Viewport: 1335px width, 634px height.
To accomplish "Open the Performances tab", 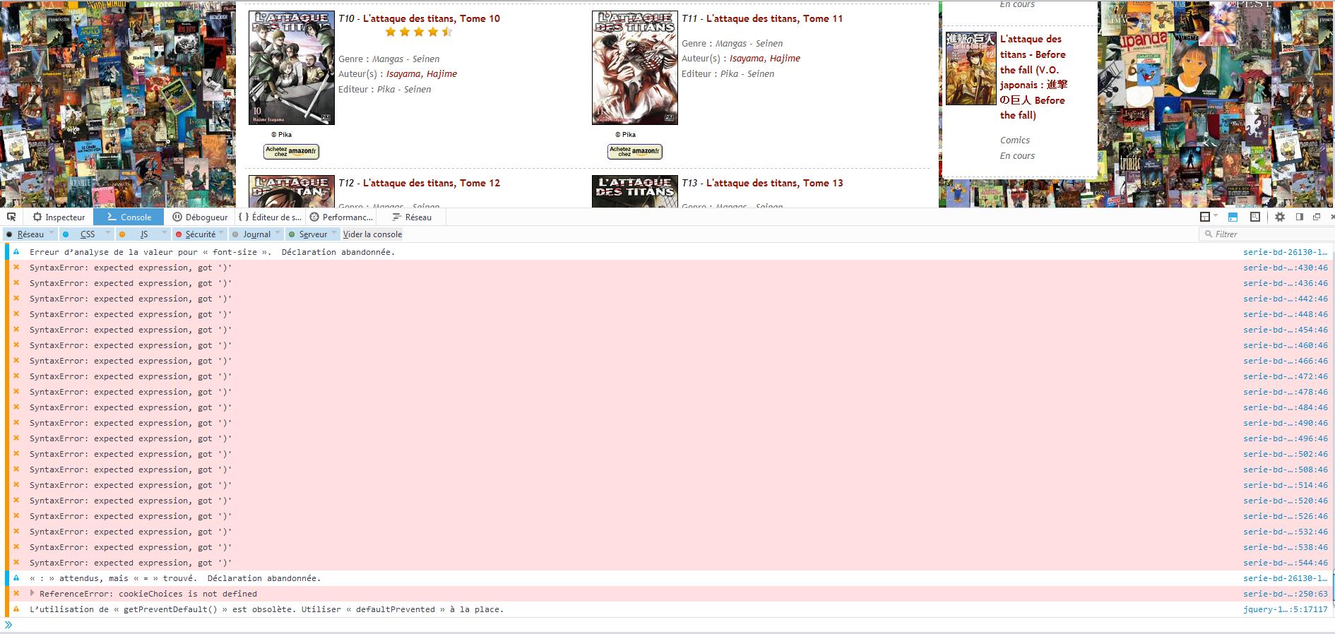I will point(341,217).
